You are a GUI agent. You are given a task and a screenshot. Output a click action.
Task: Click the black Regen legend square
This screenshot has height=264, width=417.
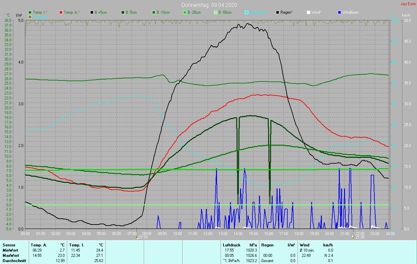pyautogui.click(x=278, y=12)
